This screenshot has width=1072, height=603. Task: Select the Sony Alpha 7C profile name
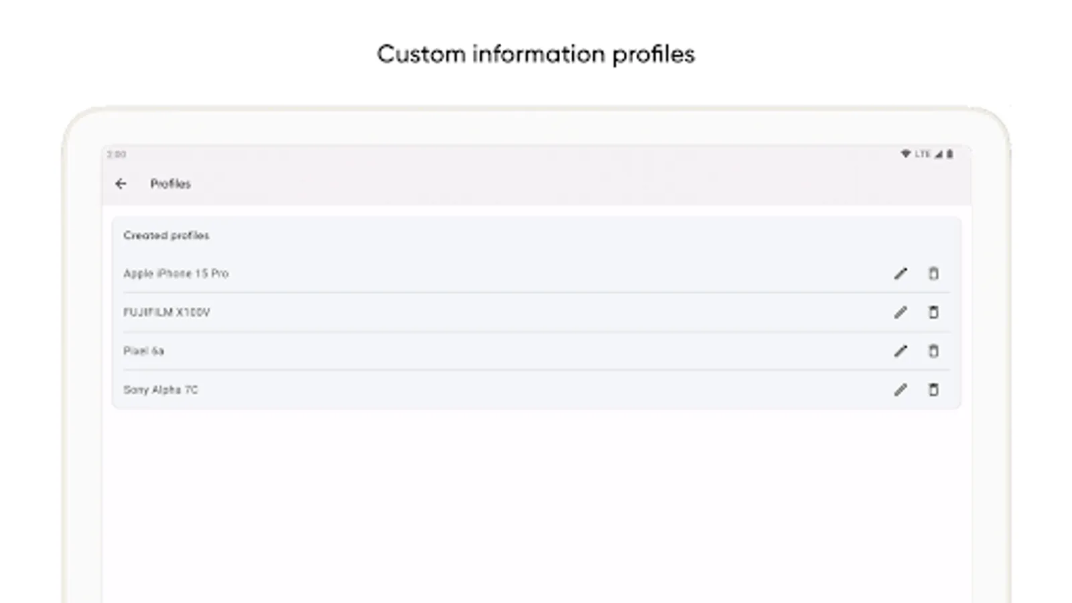click(160, 390)
